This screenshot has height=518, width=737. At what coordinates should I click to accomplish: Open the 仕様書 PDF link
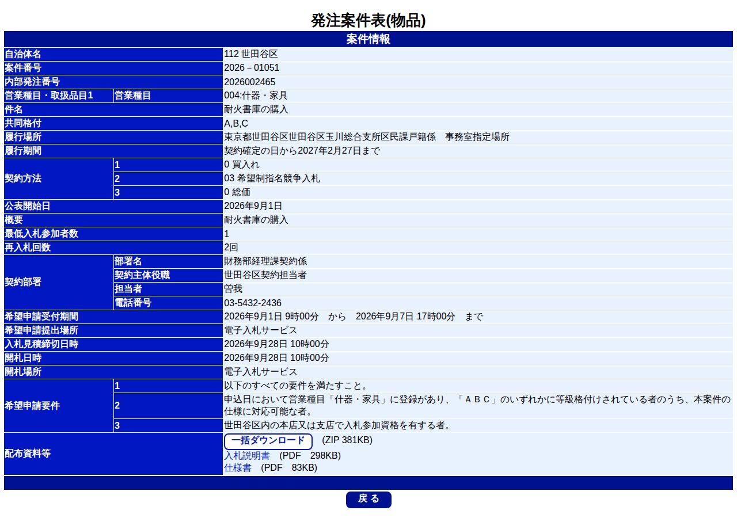(x=237, y=468)
